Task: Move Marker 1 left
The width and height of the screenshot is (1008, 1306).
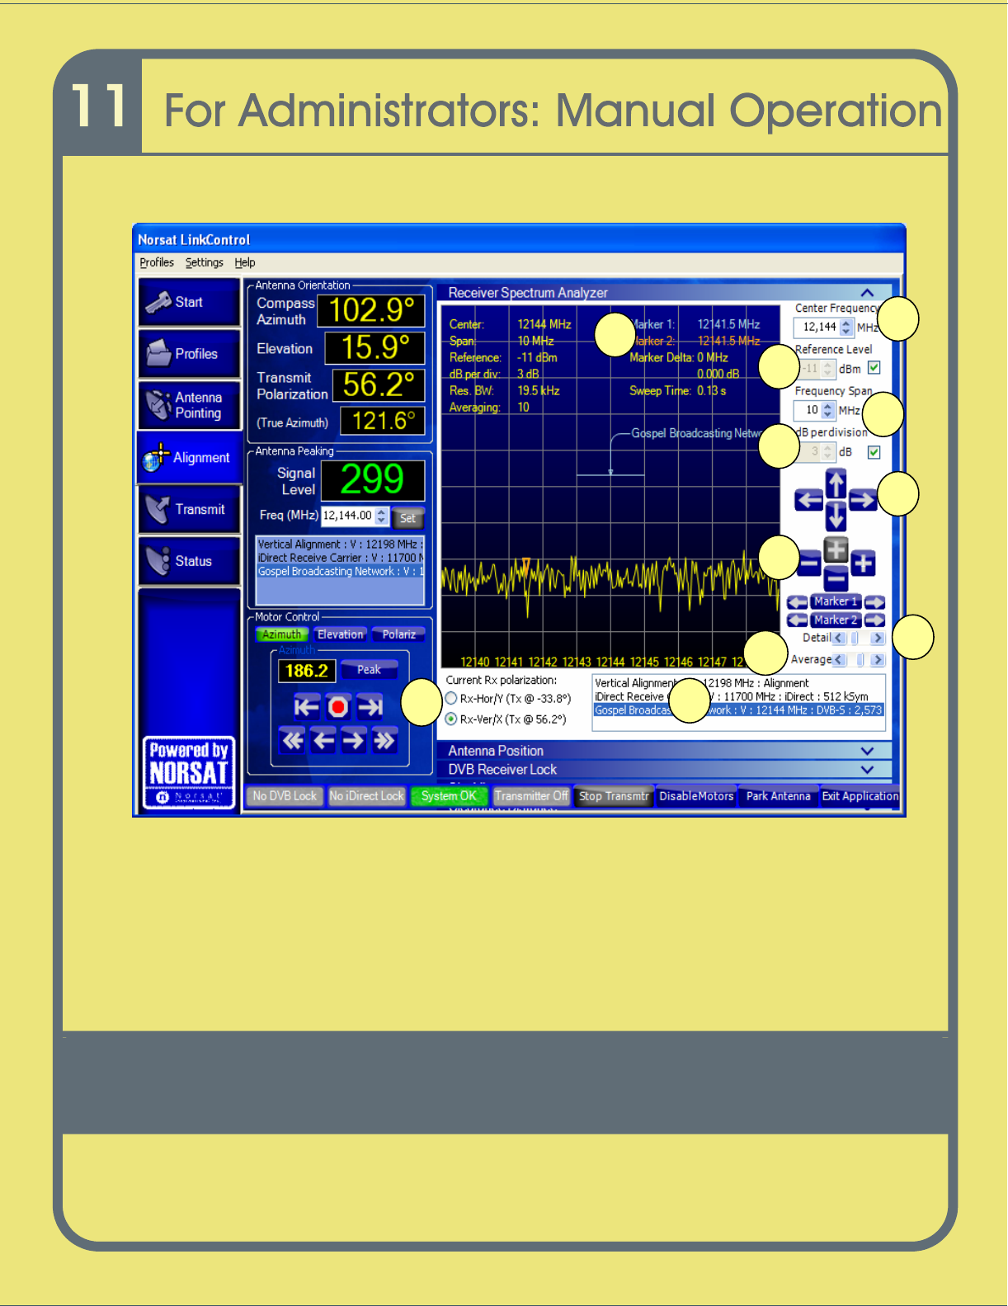Action: tap(798, 602)
